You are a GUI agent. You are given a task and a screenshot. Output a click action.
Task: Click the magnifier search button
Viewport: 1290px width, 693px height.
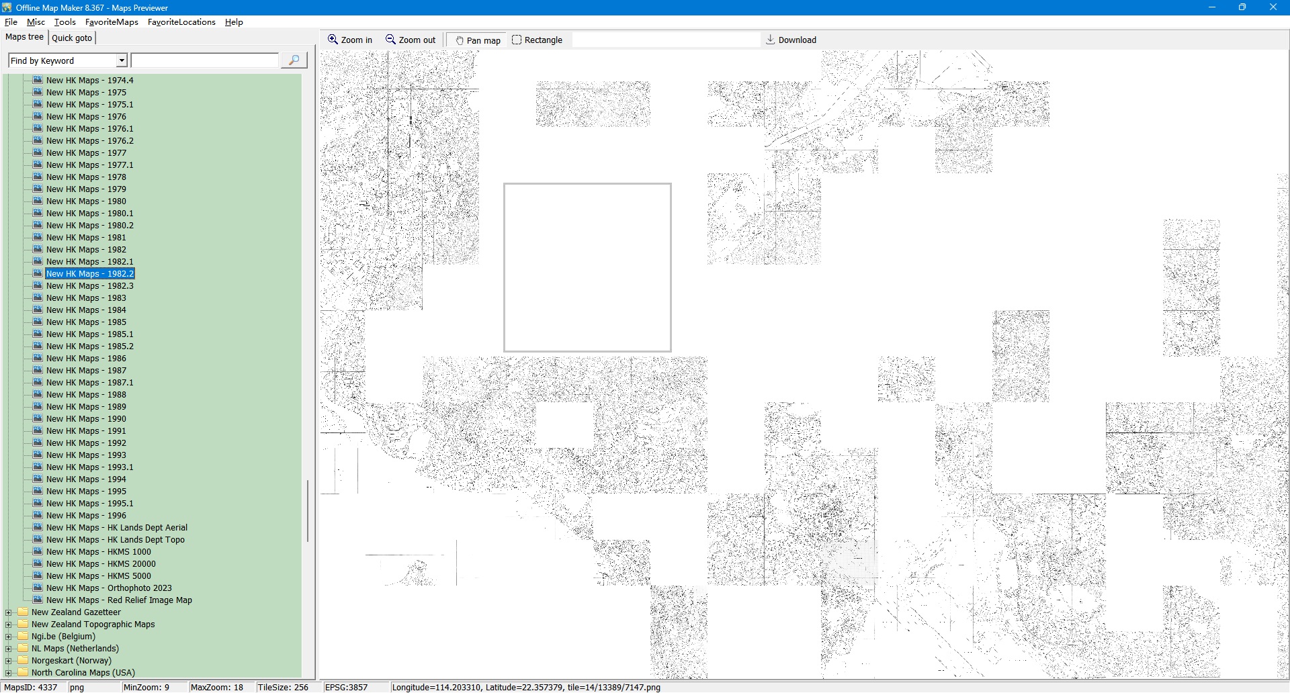(x=294, y=60)
